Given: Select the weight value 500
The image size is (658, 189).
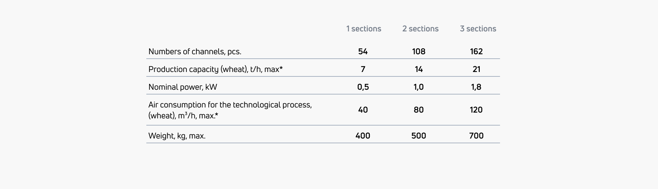Looking at the screenshot, I should click(x=418, y=136).
